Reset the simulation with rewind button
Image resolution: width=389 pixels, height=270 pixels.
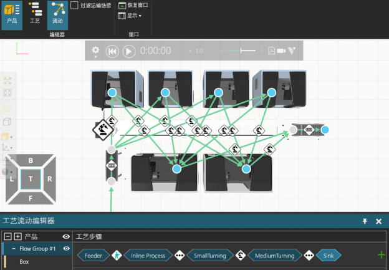pyautogui.click(x=112, y=51)
